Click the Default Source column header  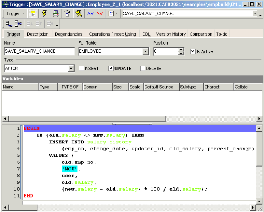162,87
